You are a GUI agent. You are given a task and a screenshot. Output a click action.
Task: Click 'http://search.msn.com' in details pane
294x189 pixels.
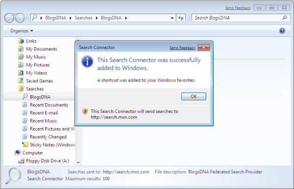coord(126,172)
